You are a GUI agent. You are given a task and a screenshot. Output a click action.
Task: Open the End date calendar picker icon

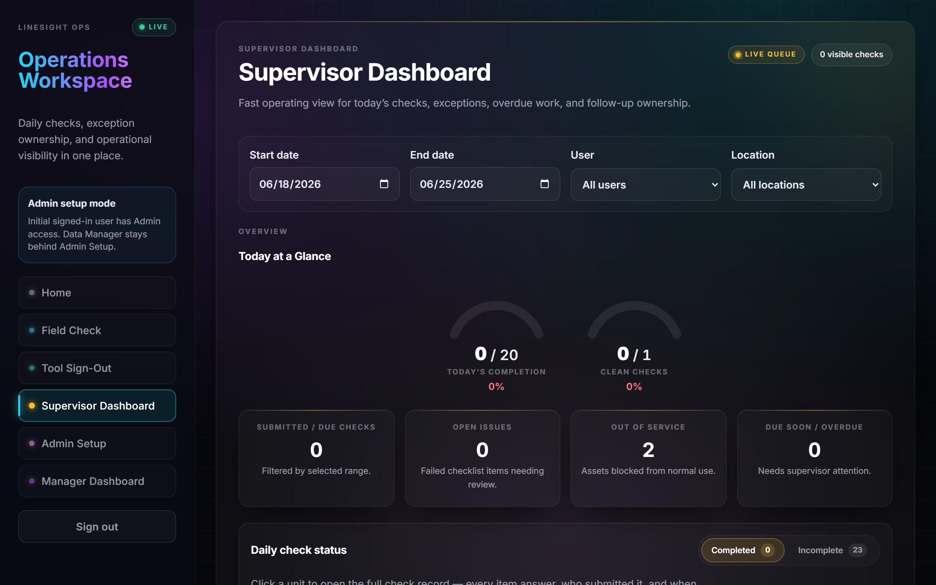(544, 184)
